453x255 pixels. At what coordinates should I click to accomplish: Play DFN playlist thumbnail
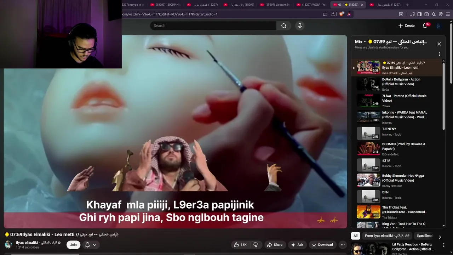click(368, 197)
